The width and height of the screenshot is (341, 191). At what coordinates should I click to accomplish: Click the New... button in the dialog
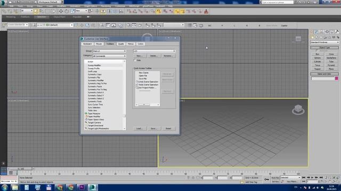coord(139,56)
